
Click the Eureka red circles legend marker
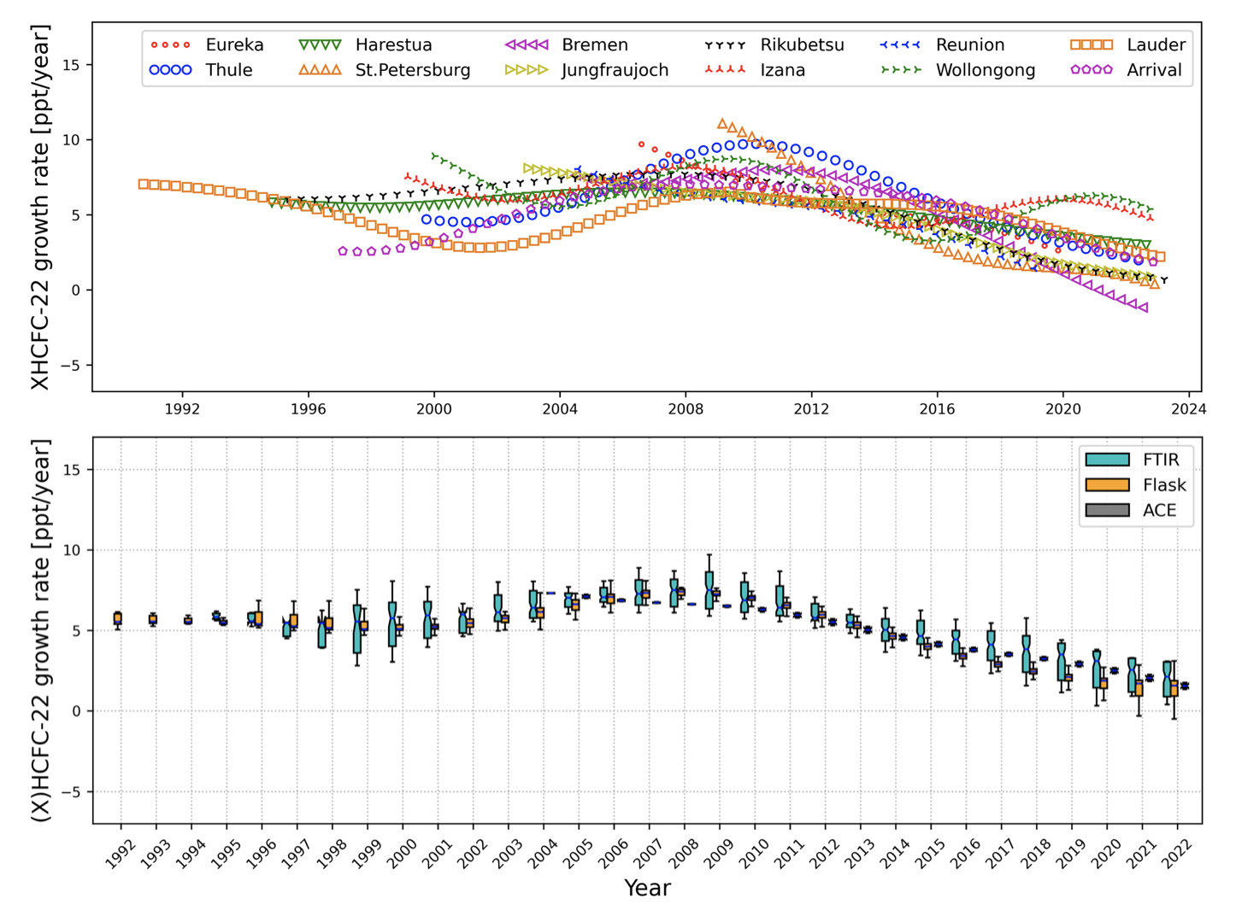point(170,44)
